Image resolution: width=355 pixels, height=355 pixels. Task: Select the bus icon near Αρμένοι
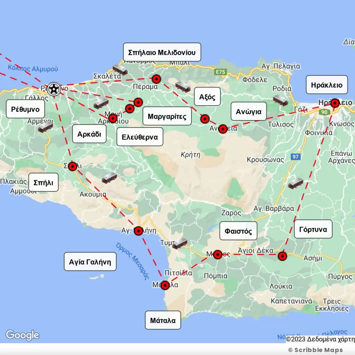(45, 127)
